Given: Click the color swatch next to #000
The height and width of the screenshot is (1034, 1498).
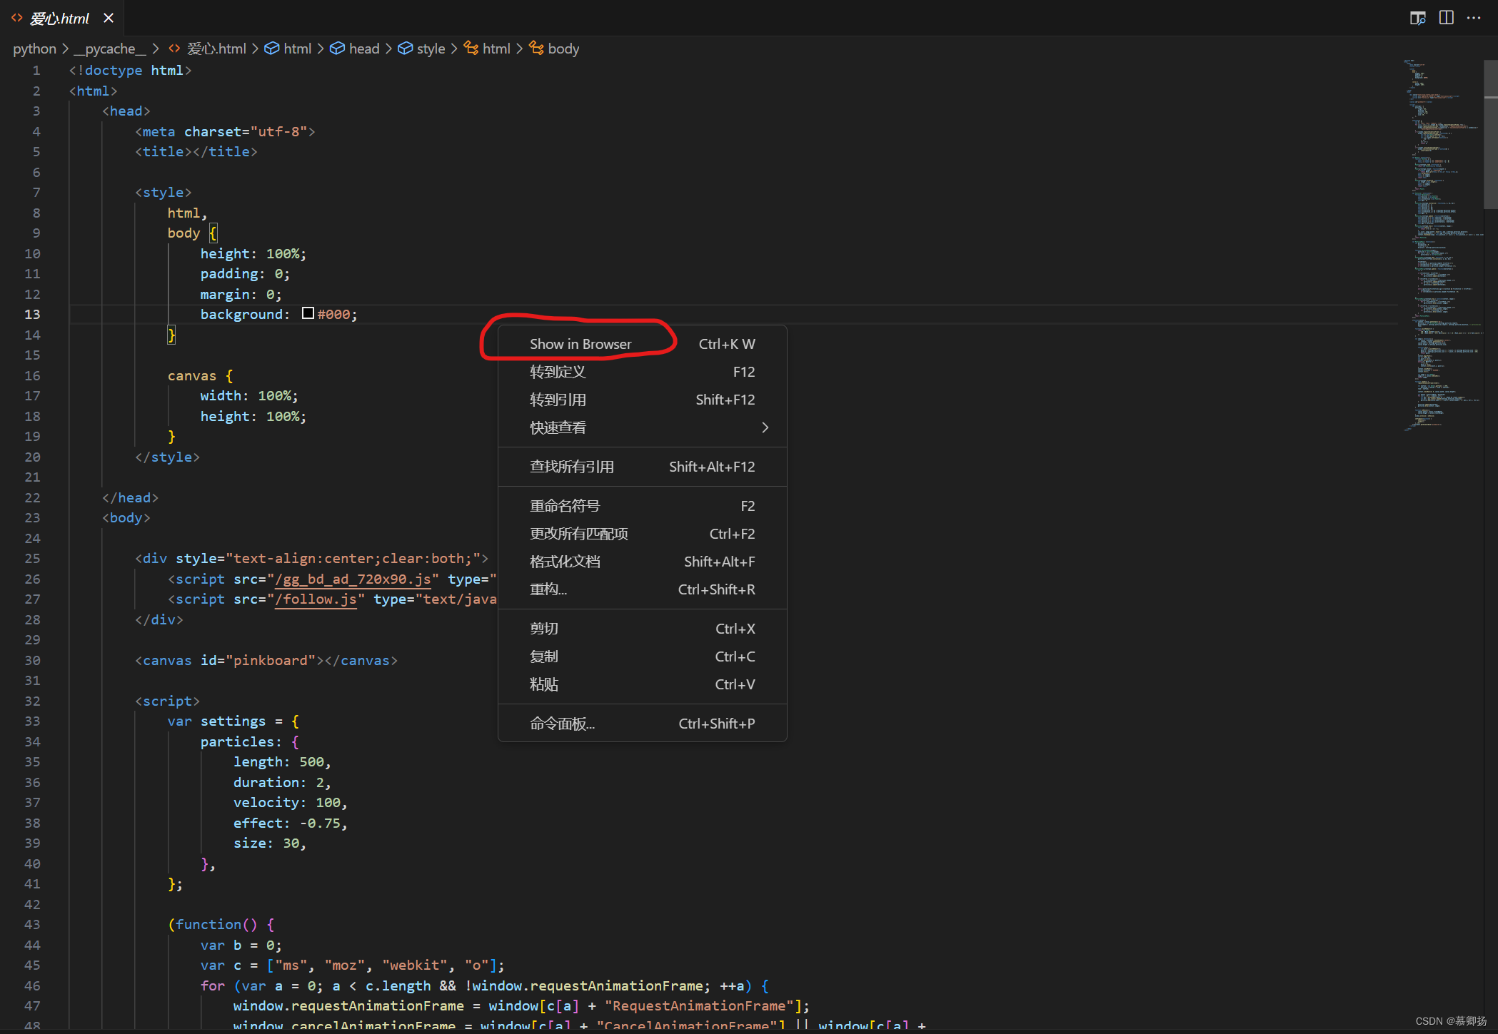Looking at the screenshot, I should pos(308,313).
